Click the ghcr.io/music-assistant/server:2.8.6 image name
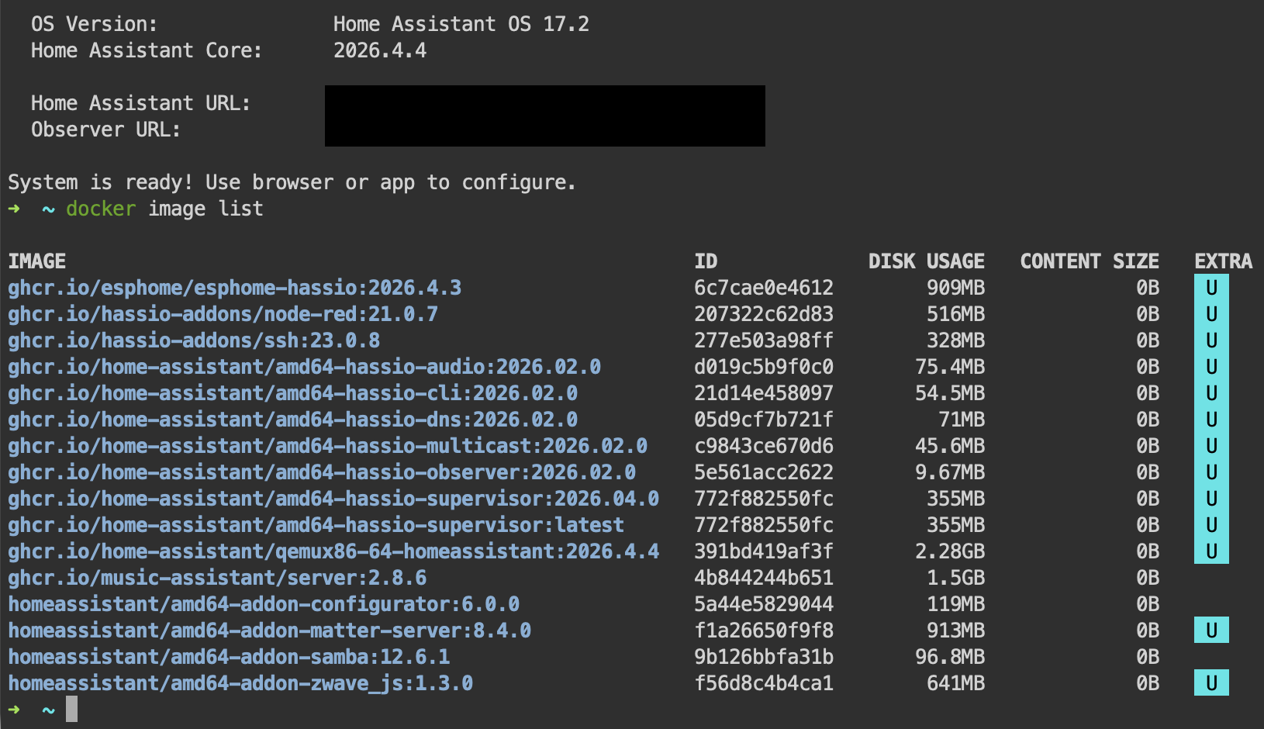 coord(217,578)
